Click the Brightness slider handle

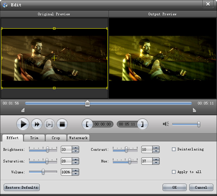pyautogui.click(x=47, y=150)
